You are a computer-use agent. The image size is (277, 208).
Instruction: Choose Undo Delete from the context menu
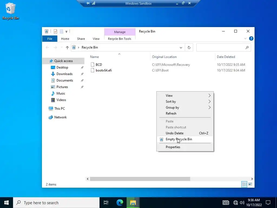point(185,133)
